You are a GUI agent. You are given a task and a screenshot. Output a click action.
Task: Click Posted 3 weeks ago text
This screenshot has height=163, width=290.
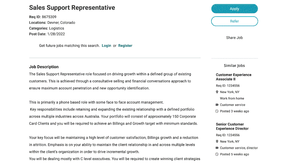(x=234, y=111)
